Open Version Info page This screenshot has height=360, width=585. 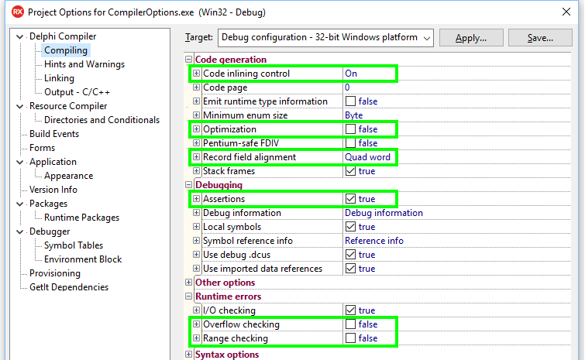[53, 190]
